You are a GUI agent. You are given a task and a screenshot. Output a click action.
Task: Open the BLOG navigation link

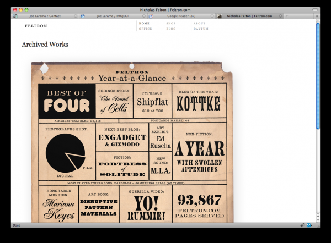point(171,29)
